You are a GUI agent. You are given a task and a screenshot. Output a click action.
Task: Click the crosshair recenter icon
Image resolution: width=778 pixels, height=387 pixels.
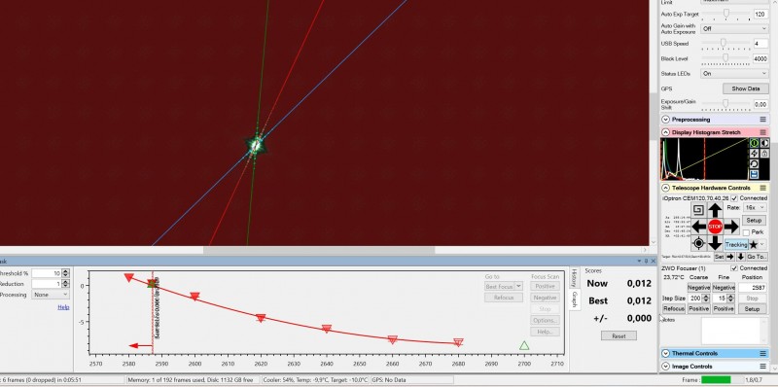pyautogui.click(x=698, y=243)
